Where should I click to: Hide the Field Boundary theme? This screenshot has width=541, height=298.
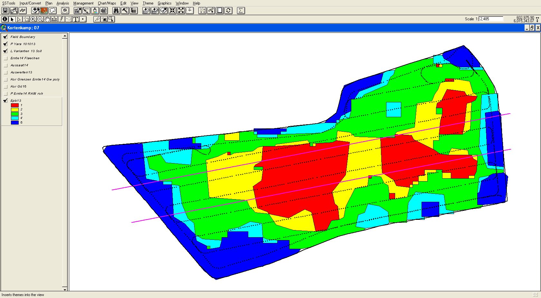(x=5, y=37)
